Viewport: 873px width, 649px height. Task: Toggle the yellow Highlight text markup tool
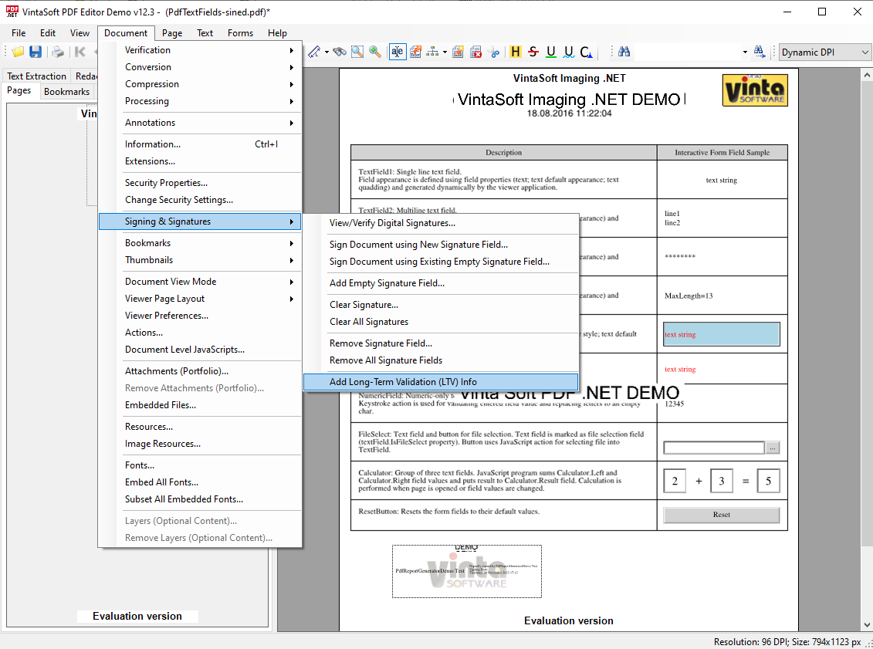coord(516,52)
